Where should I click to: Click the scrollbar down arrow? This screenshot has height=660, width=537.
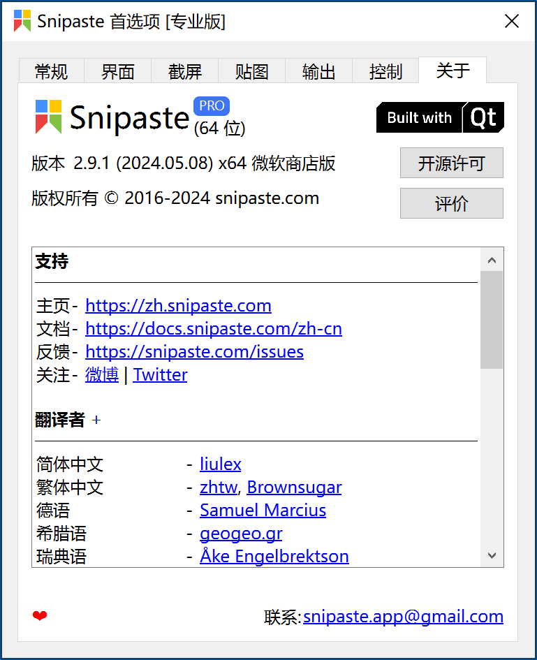pyautogui.click(x=492, y=556)
